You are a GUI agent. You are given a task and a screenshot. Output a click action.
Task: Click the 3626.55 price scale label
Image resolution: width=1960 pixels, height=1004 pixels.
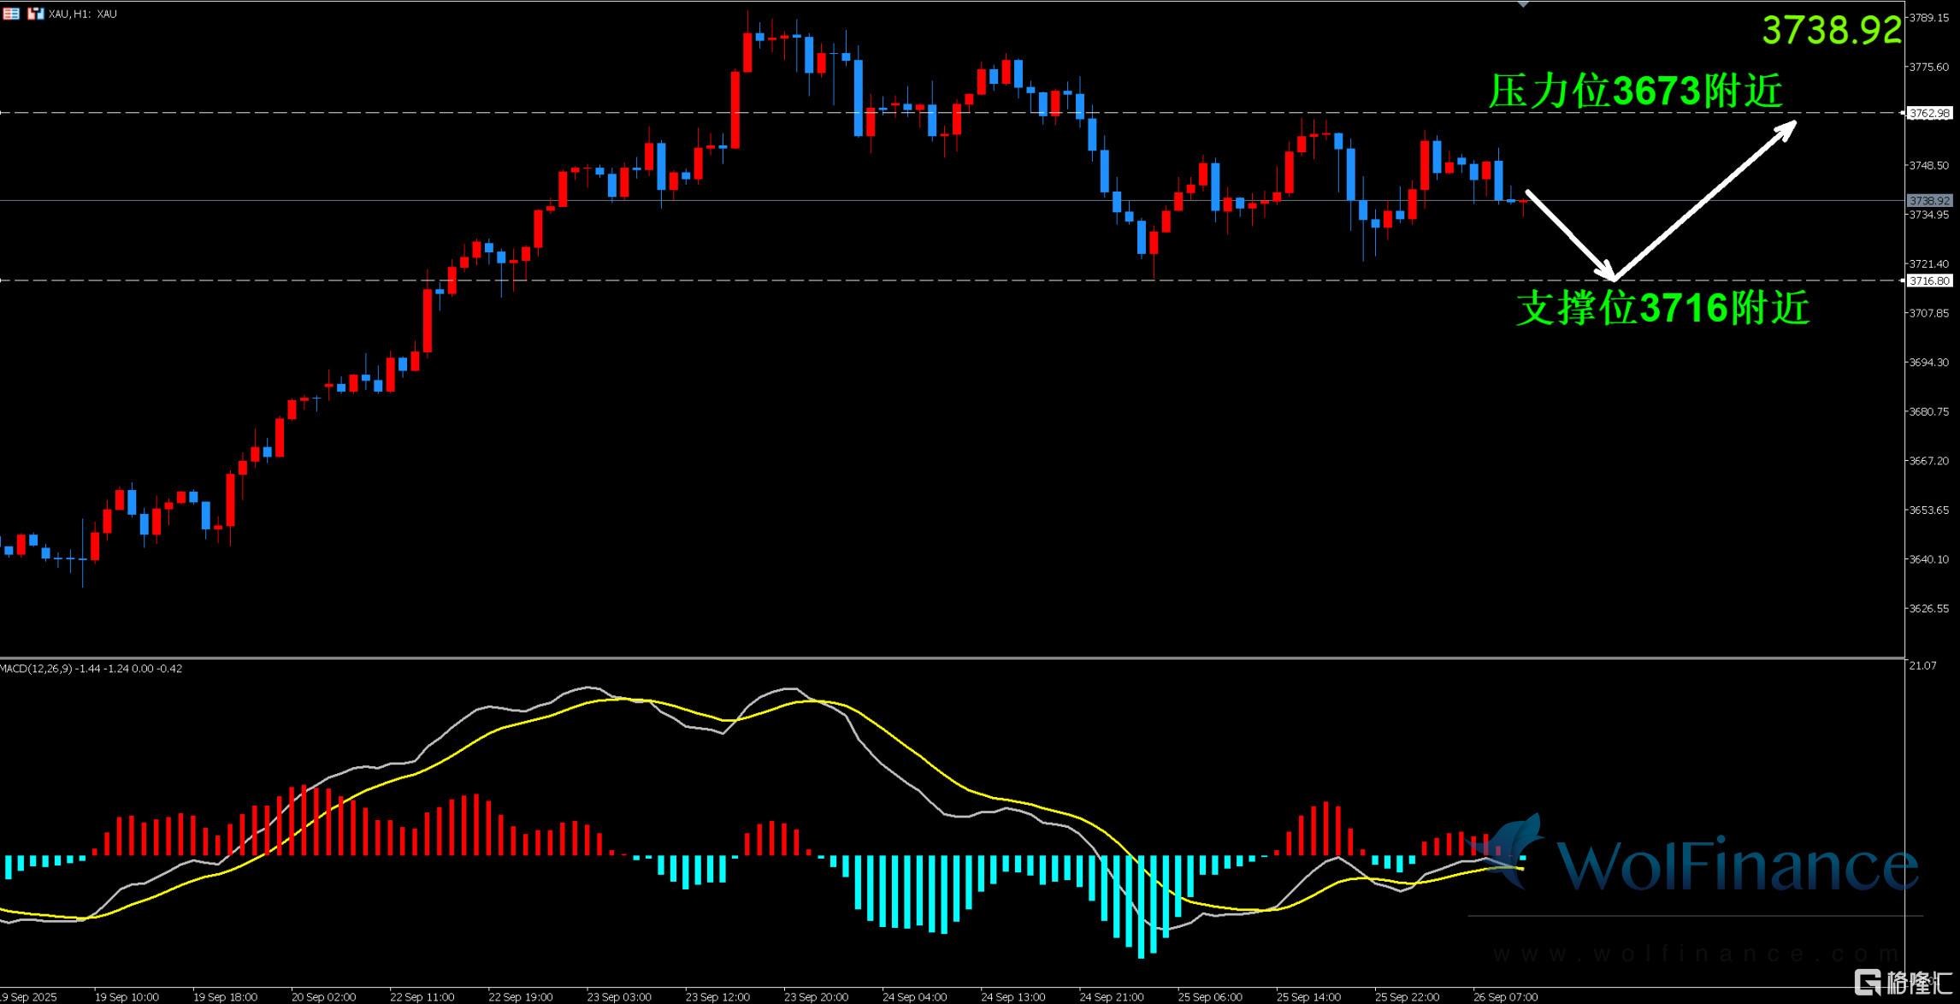click(1929, 609)
